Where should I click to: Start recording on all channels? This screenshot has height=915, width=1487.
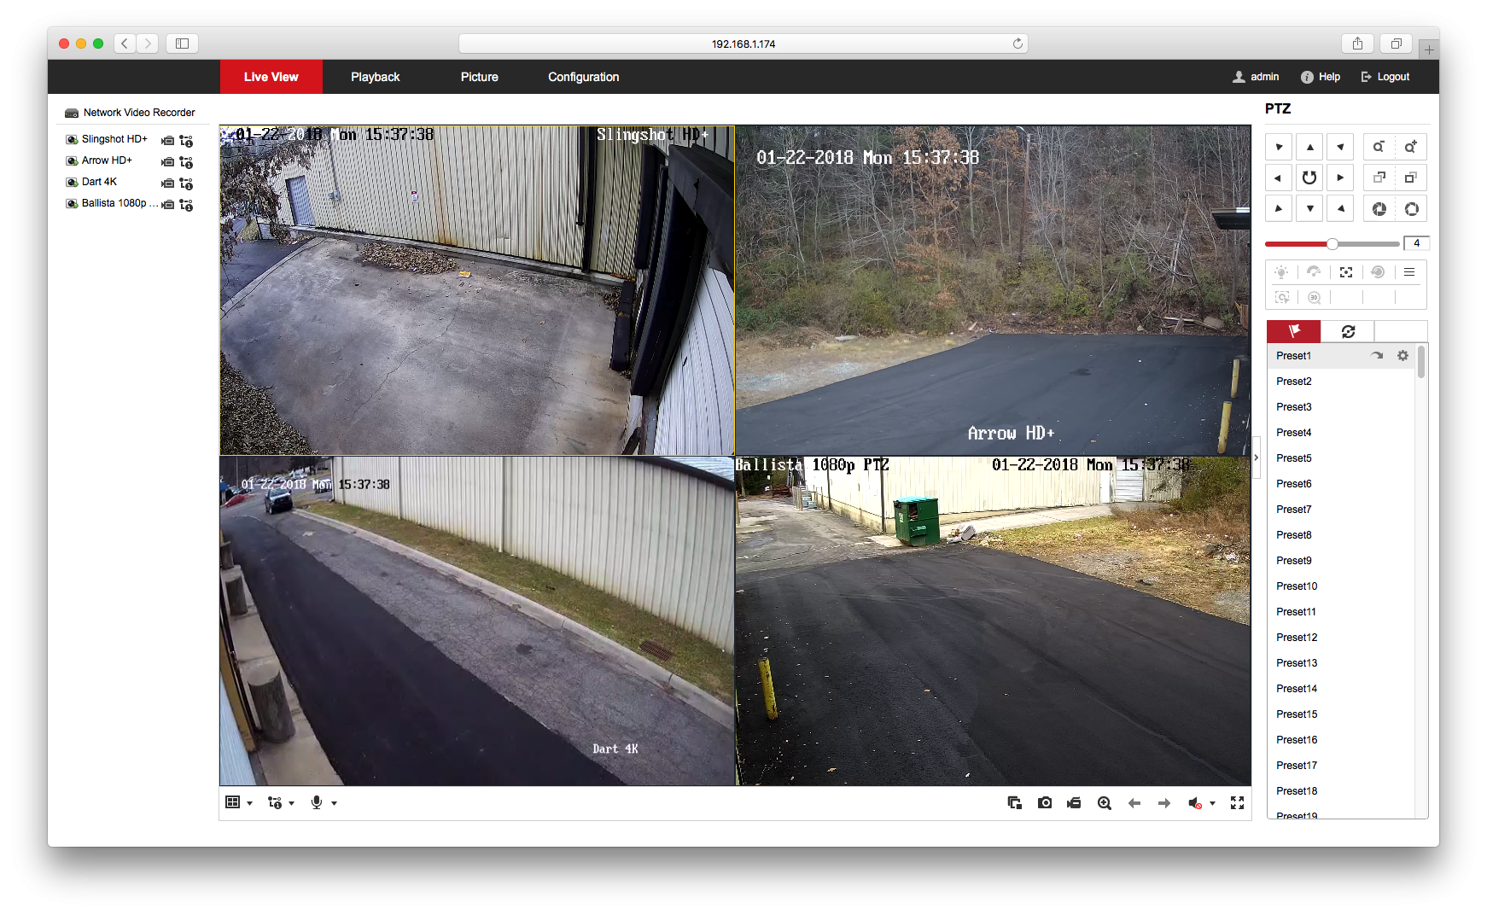[x=1074, y=803]
